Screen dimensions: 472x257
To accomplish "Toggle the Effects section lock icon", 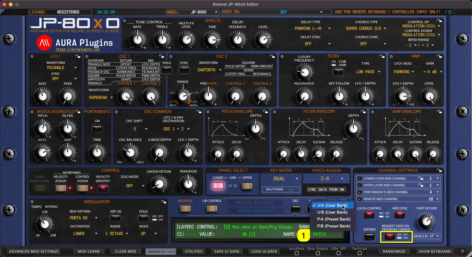I will coord(439,21).
